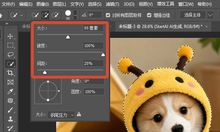Click the 95 像素 size field
The width and height of the screenshot is (220, 132).
(93, 28)
